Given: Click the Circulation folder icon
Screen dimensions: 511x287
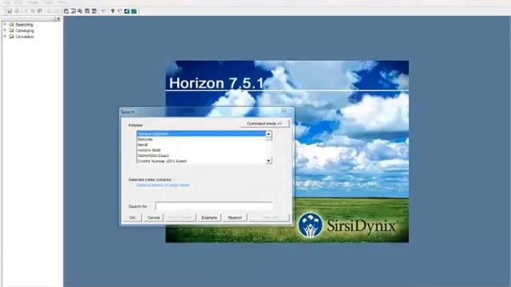Looking at the screenshot, I should coord(11,37).
